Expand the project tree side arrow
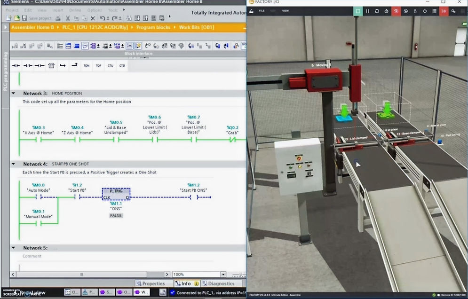 click(5, 27)
